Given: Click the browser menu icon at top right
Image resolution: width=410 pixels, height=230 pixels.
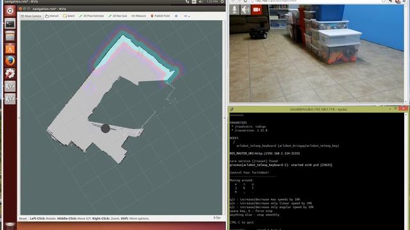Looking at the screenshot, I should (405, 1).
